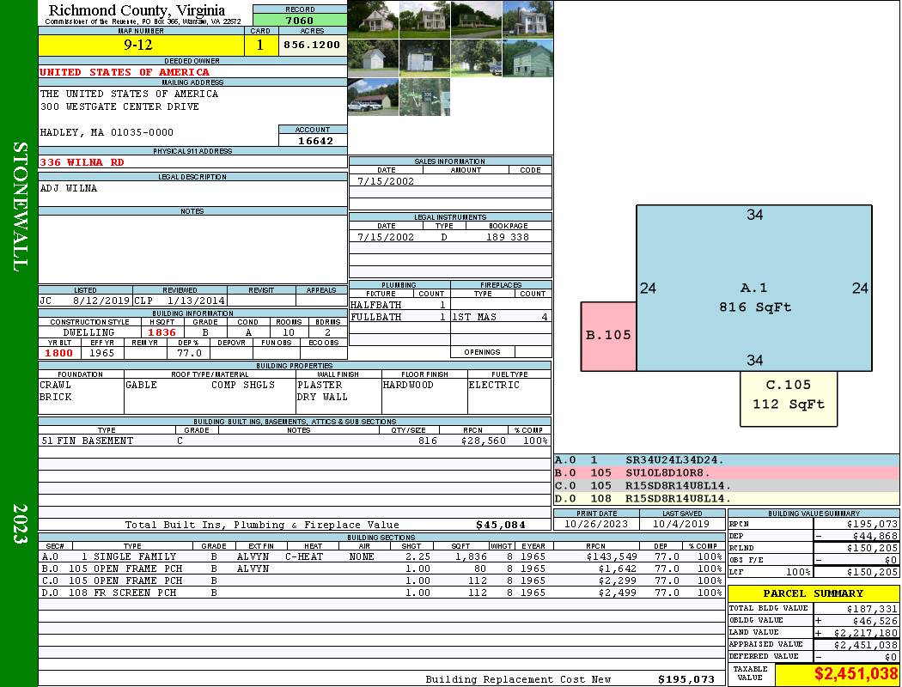Screen dimensions: 902x687
Task: Click the construction style DWELLING
Action: click(x=88, y=332)
